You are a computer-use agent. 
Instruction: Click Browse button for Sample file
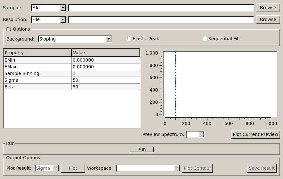tap(268, 8)
